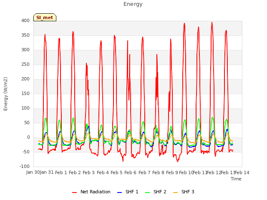Click the Feb 6 x-axis tick label
The width and height of the screenshot is (267, 200).
130,172
